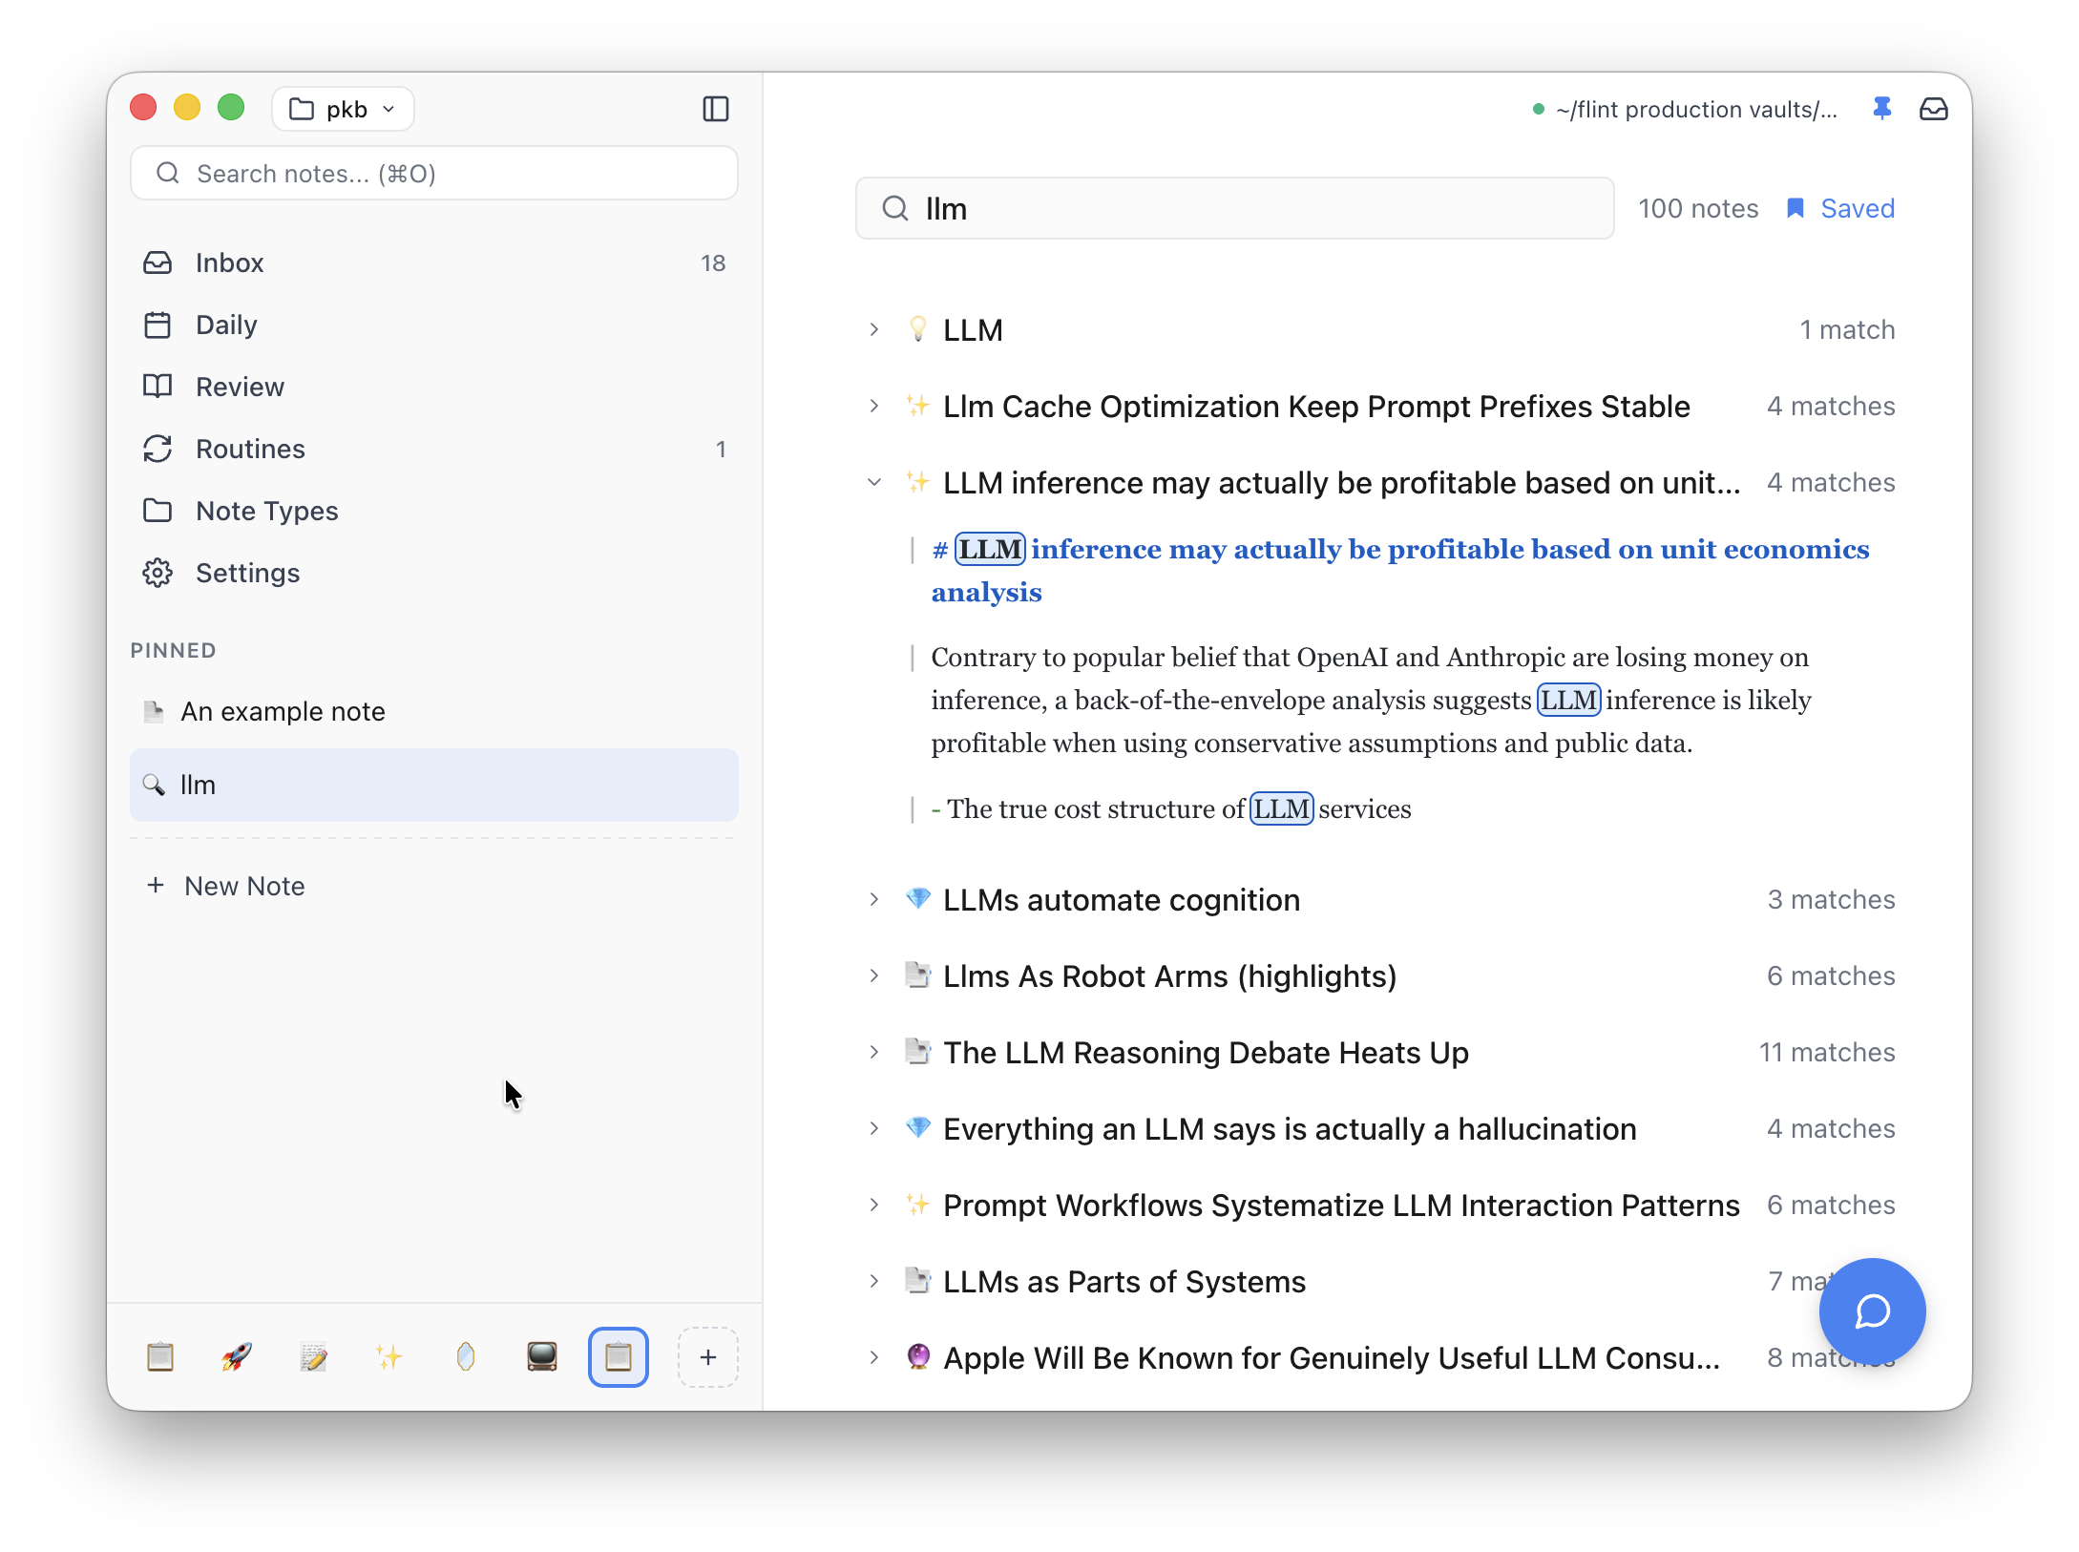Open the Daily section in the sidebar
Screen dimensions: 2079x1552
coord(226,325)
